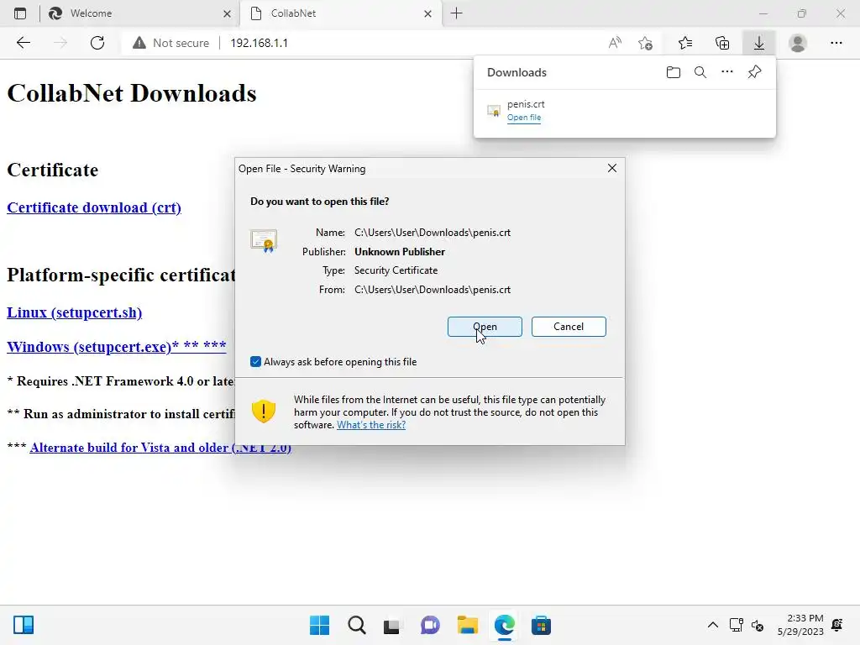The width and height of the screenshot is (860, 645).
Task: Cancel the Security Warning dialog
Action: pos(569,327)
